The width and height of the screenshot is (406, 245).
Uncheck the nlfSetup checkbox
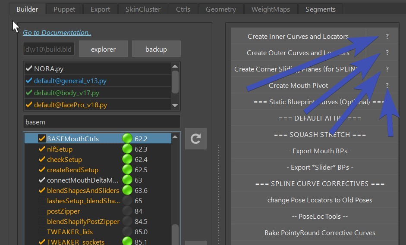[x=42, y=149]
